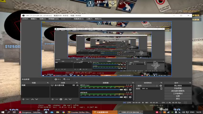Open File Explorer on taskbar
Image resolution: width=203 pixels, height=114 pixels.
click(x=58, y=112)
